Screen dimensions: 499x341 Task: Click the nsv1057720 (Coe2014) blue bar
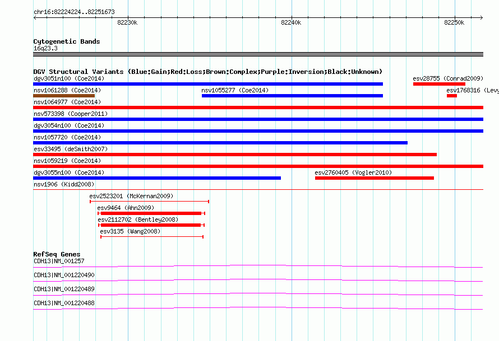point(220,143)
